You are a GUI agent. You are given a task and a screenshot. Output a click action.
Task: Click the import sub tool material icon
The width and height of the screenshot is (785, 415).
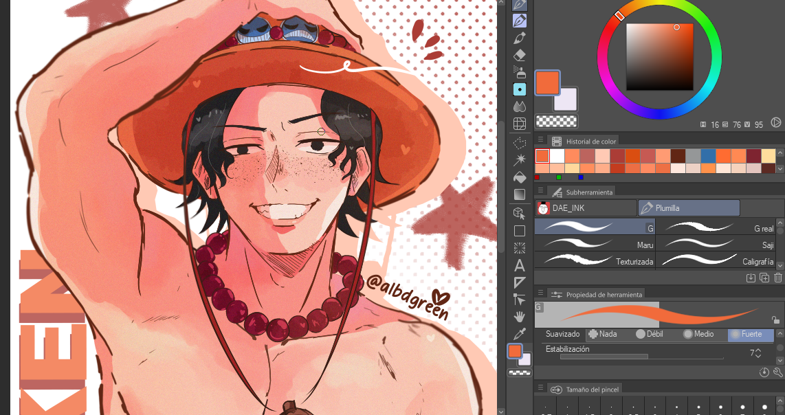tap(751, 278)
